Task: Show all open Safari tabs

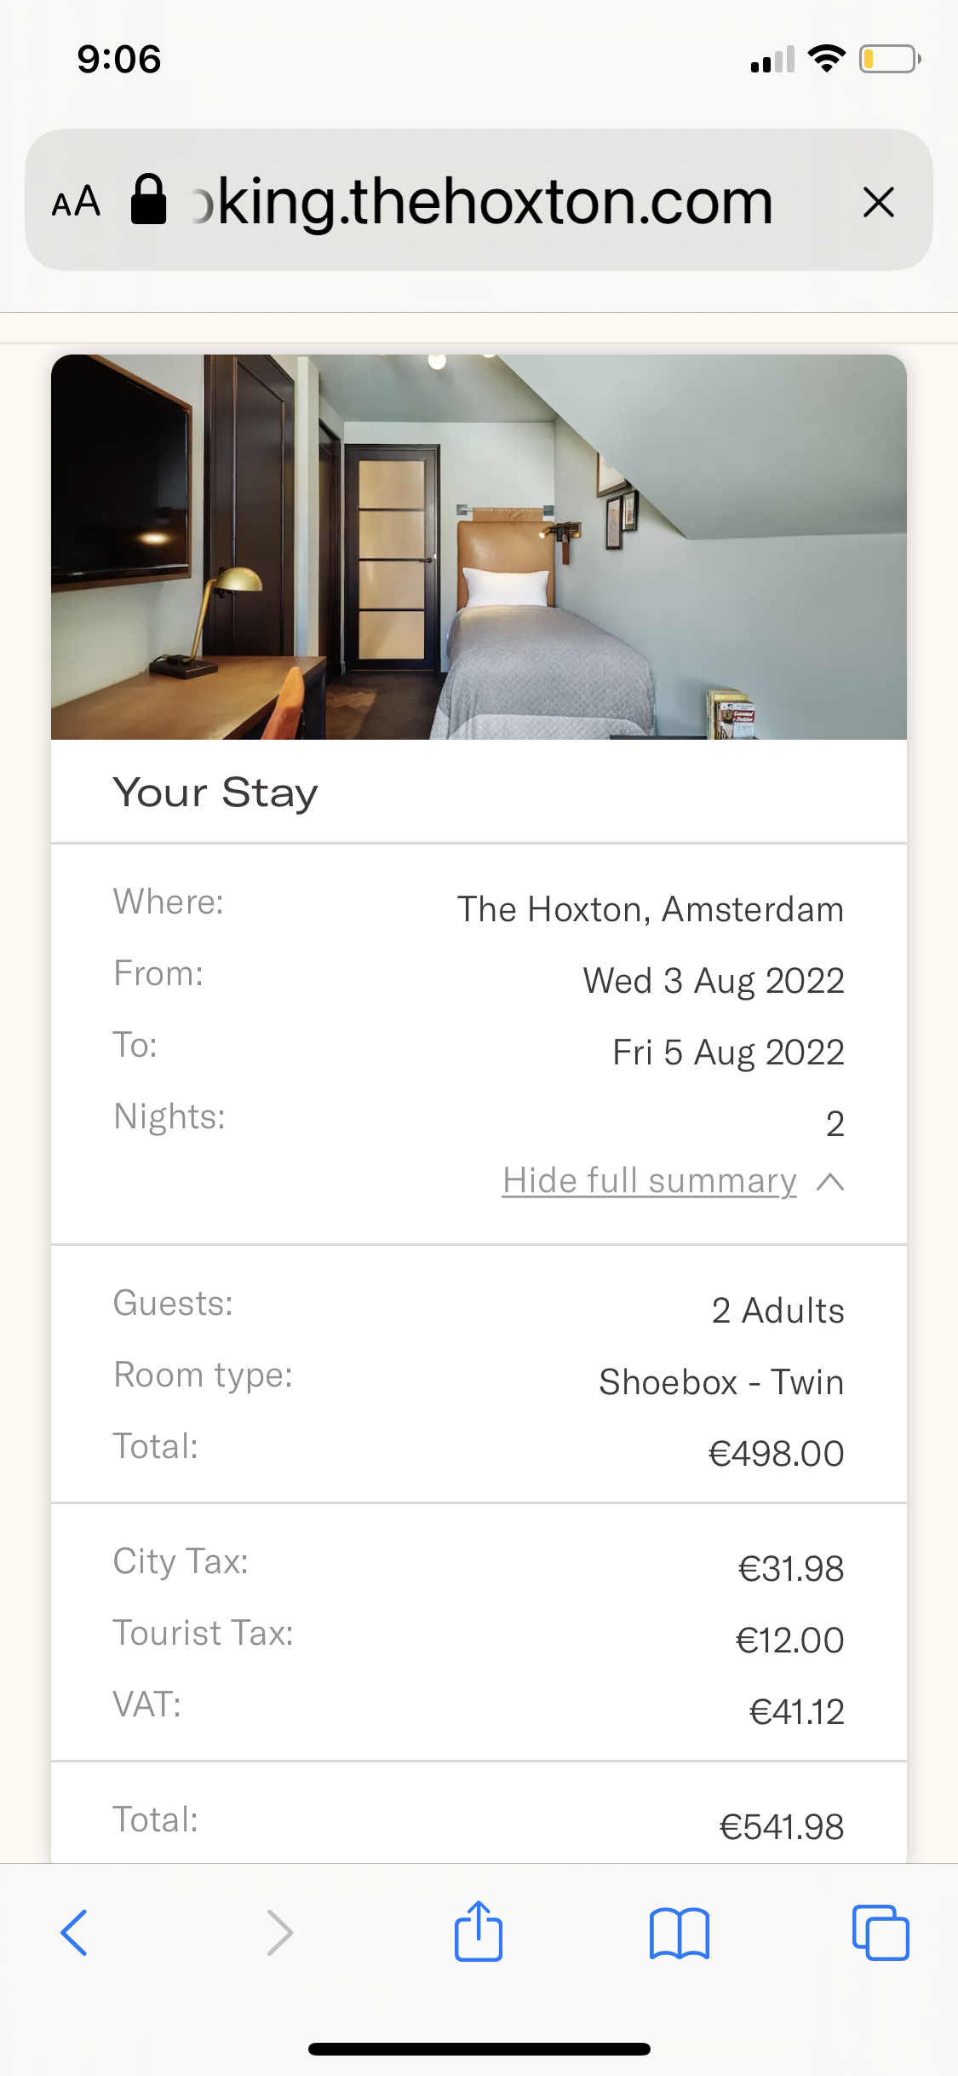Action: coord(881,1932)
